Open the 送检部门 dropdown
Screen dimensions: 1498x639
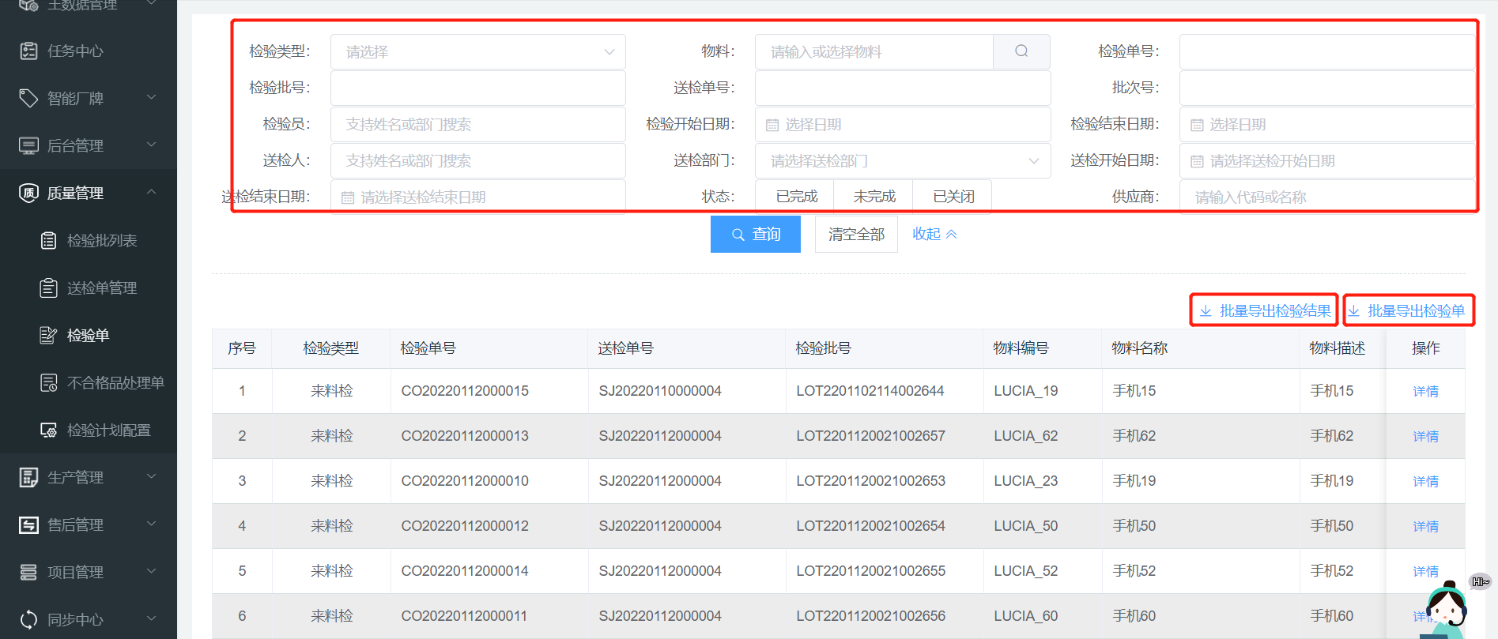pyautogui.click(x=902, y=161)
